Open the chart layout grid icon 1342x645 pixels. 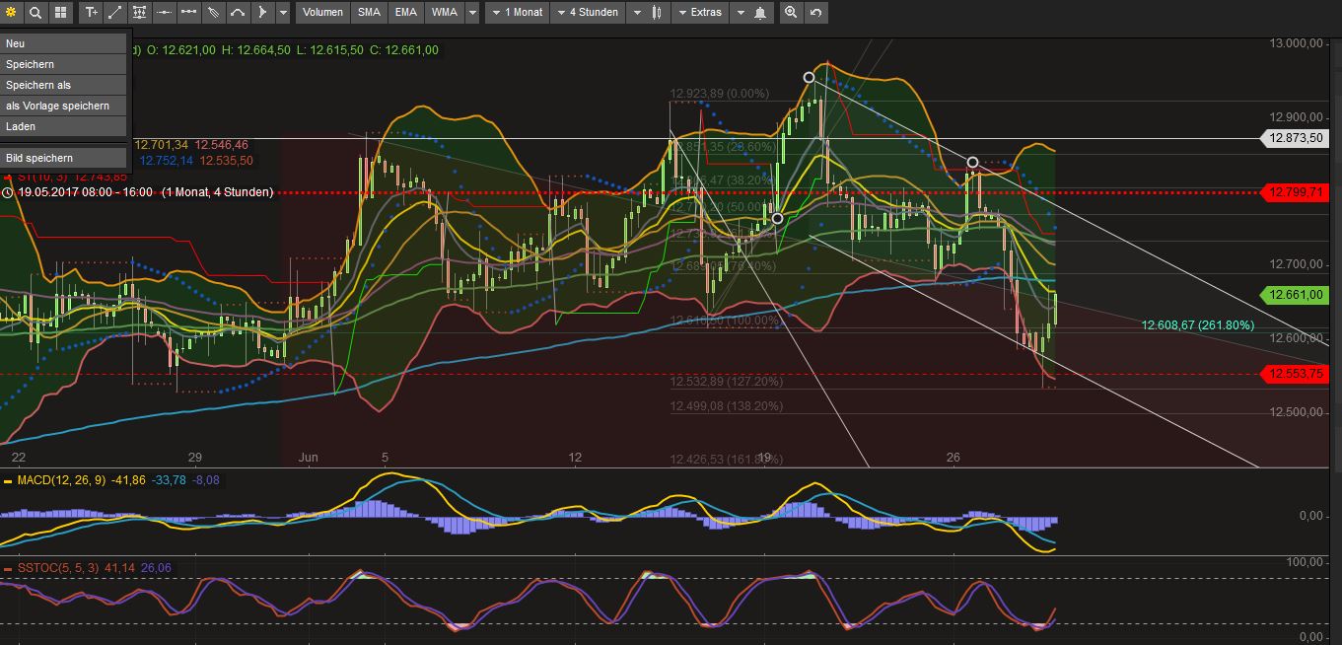click(x=60, y=13)
